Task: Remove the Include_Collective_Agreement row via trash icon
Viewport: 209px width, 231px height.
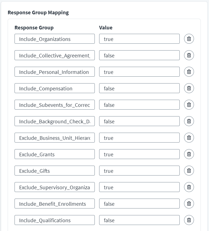Action: click(x=189, y=55)
